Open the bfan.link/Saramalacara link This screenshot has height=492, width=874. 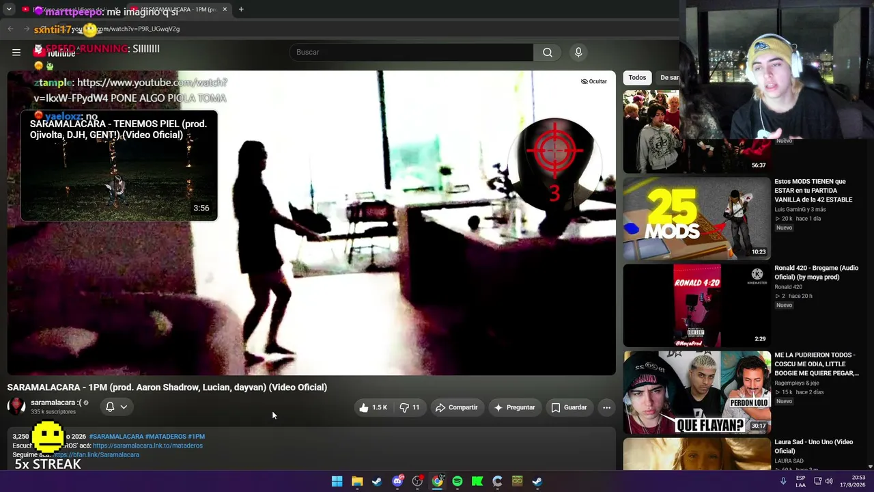96,454
